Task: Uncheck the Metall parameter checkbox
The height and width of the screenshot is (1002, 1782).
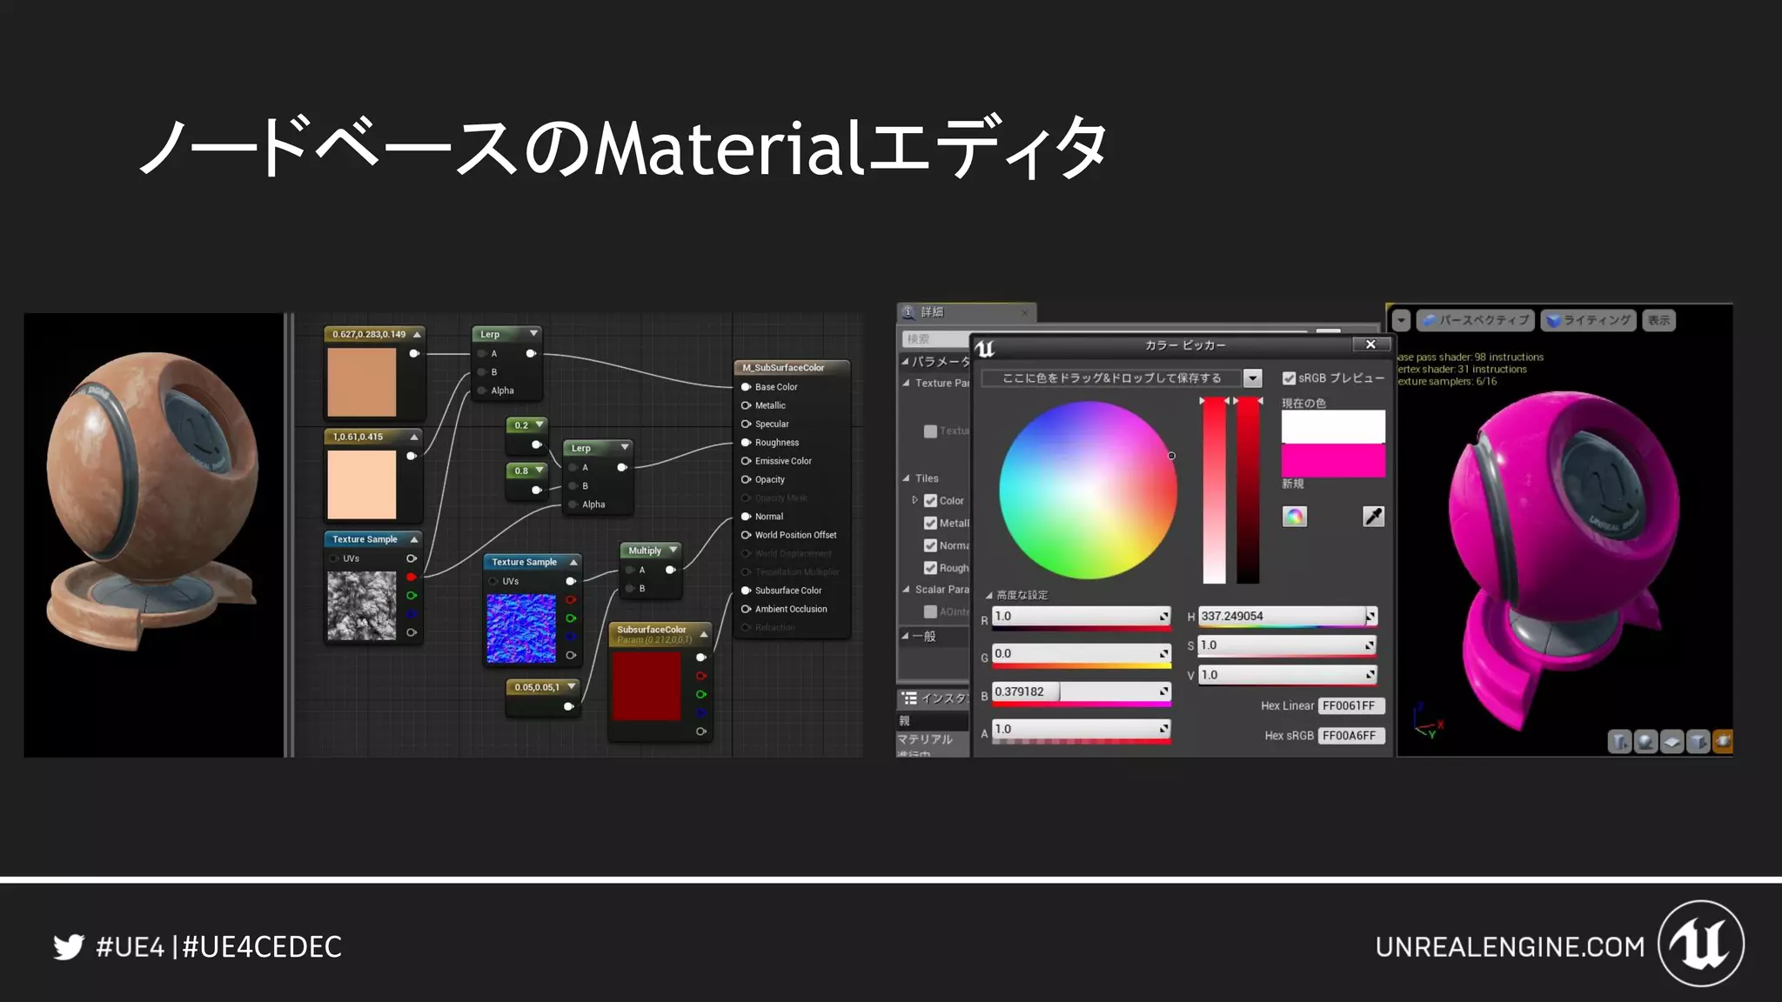Action: click(x=930, y=524)
